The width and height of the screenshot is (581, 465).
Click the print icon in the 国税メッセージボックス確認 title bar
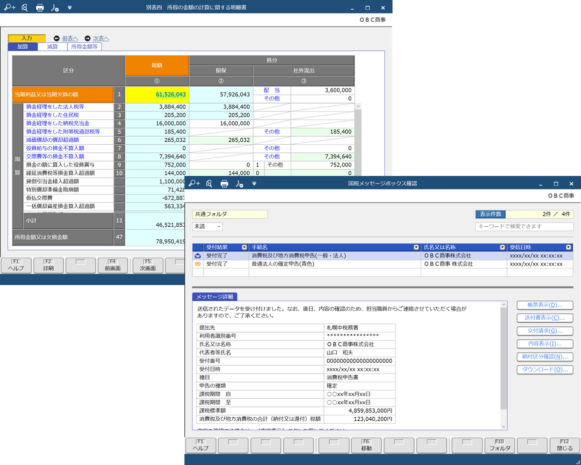tap(224, 184)
